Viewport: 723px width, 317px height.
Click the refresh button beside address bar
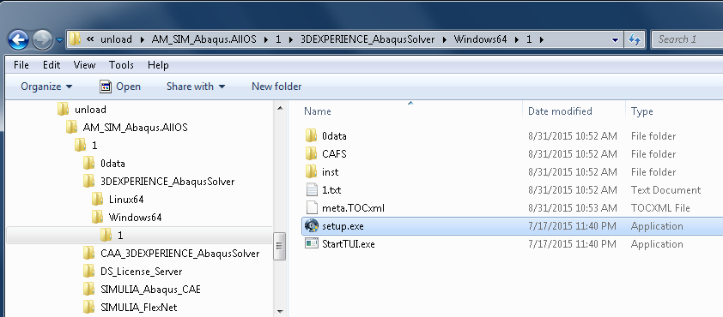[x=635, y=39]
